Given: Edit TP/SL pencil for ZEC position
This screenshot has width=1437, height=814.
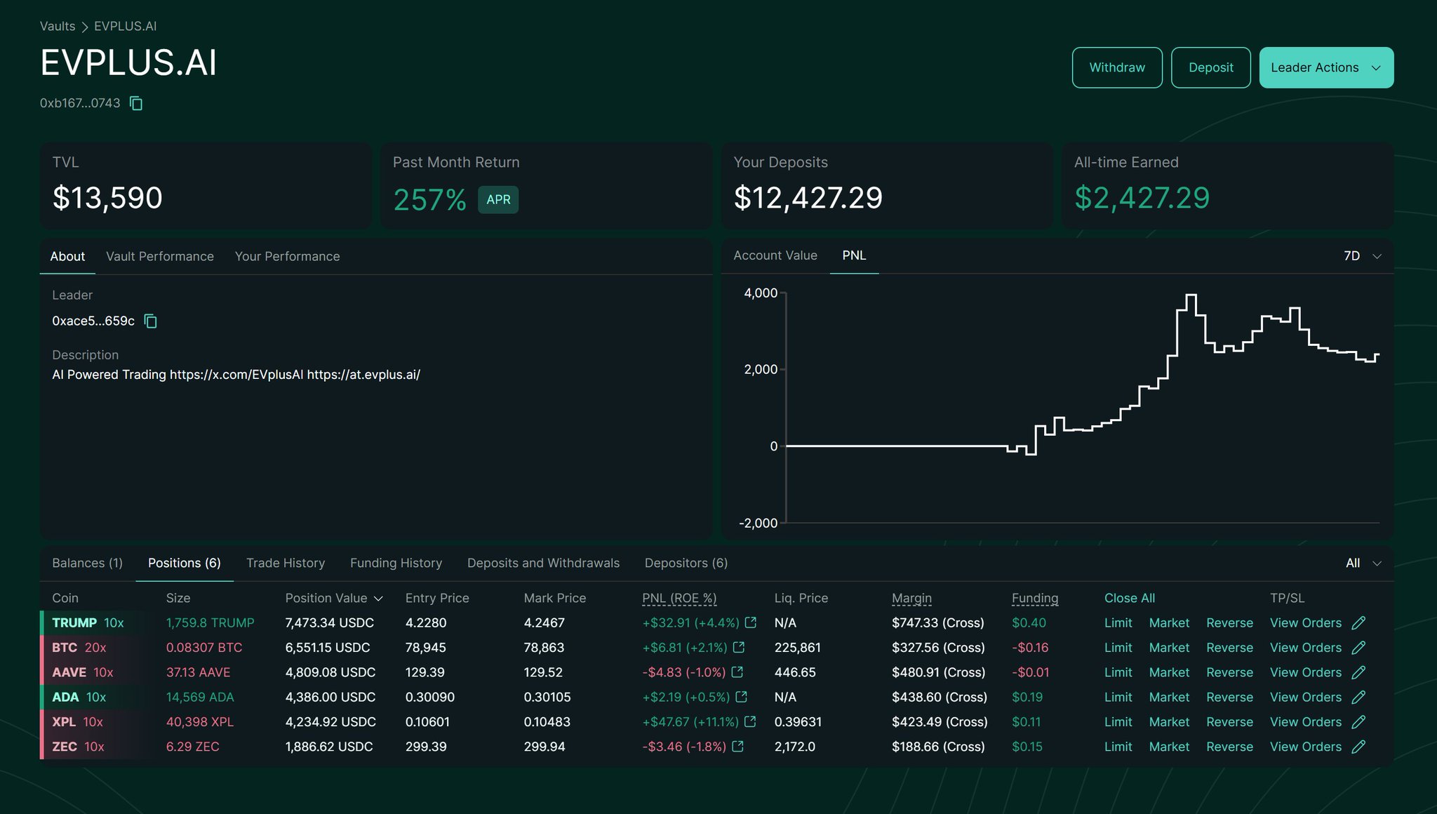Looking at the screenshot, I should [1358, 747].
